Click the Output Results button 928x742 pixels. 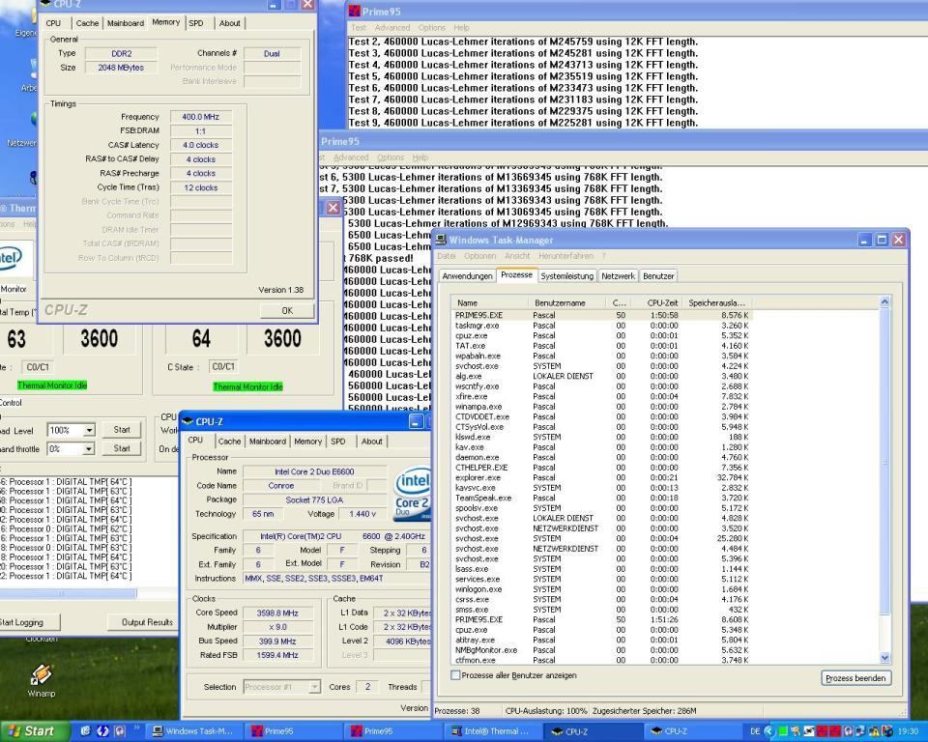pyautogui.click(x=147, y=622)
